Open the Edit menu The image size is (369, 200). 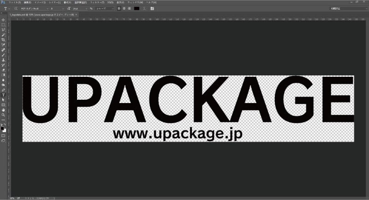tap(27, 2)
